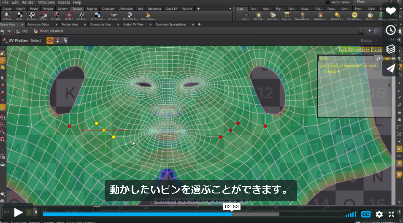Choose the UV Pelt shelf tool

[x=69, y=16]
